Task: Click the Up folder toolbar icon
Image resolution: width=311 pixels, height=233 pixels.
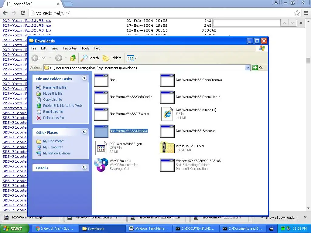Action: point(73,58)
